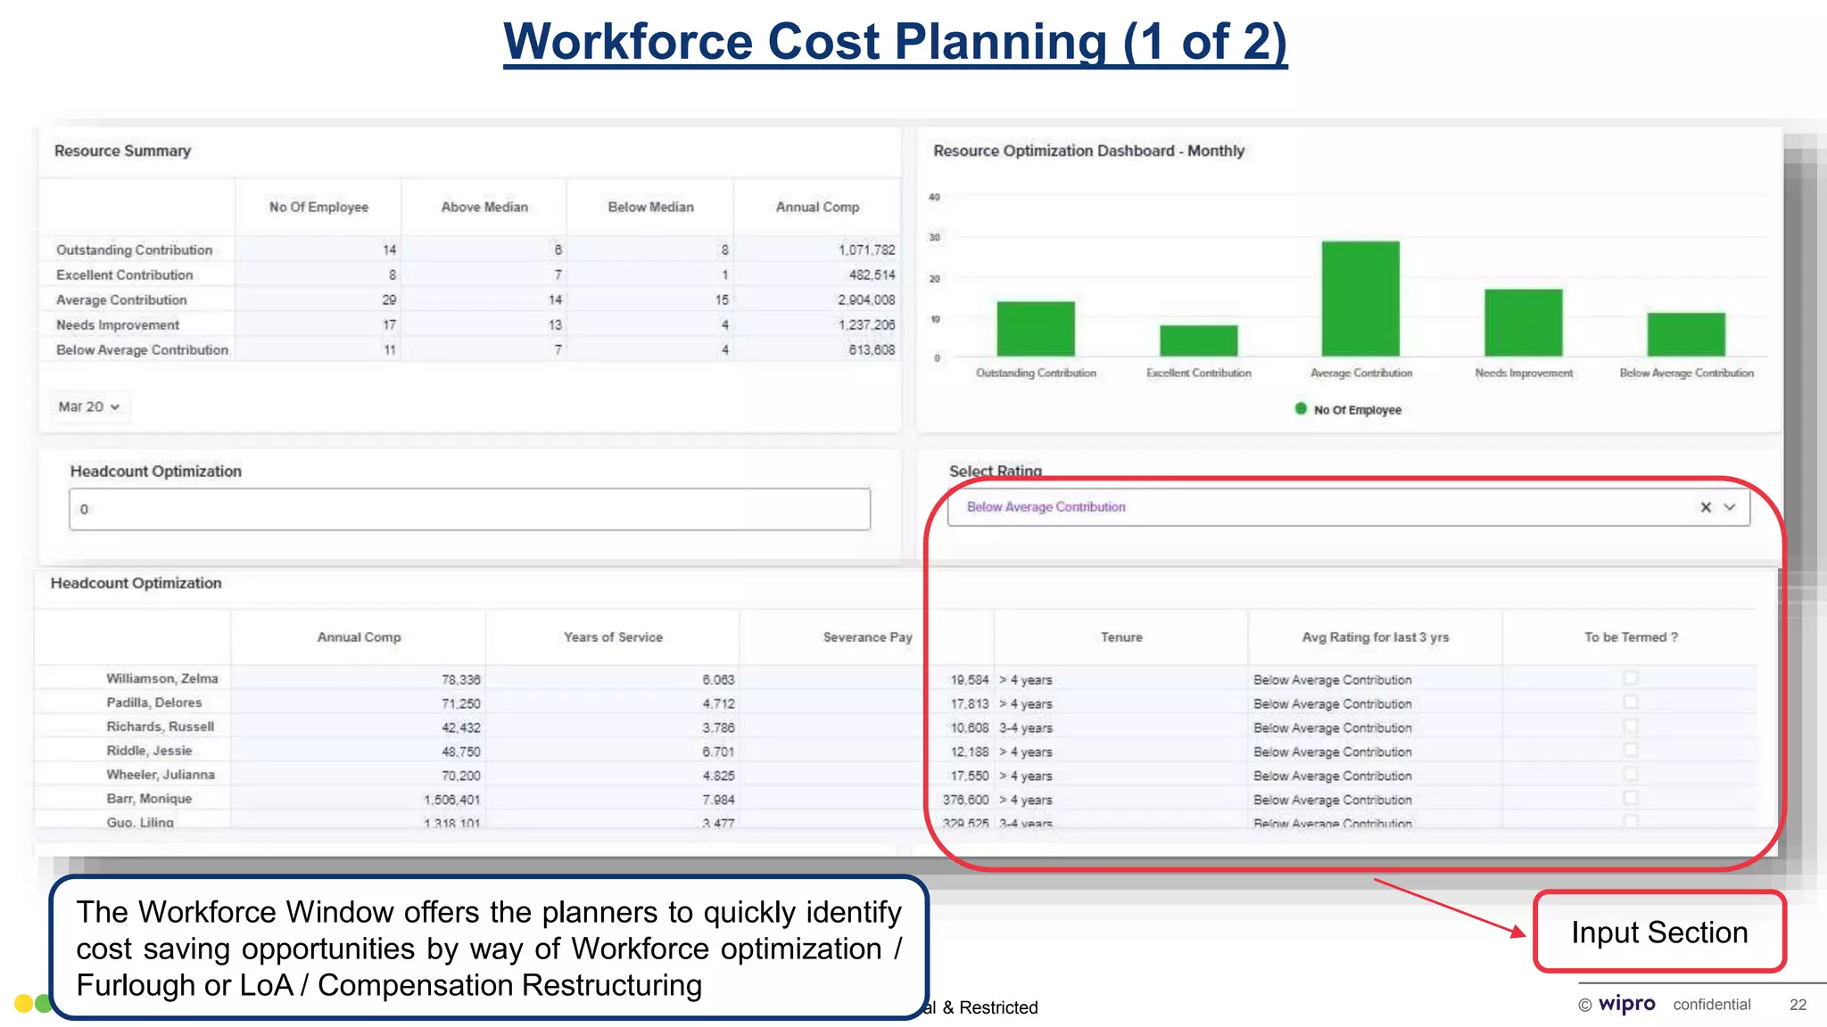Check To be Termed for Barr, Monique
This screenshot has width=1827, height=1027.
[1631, 799]
